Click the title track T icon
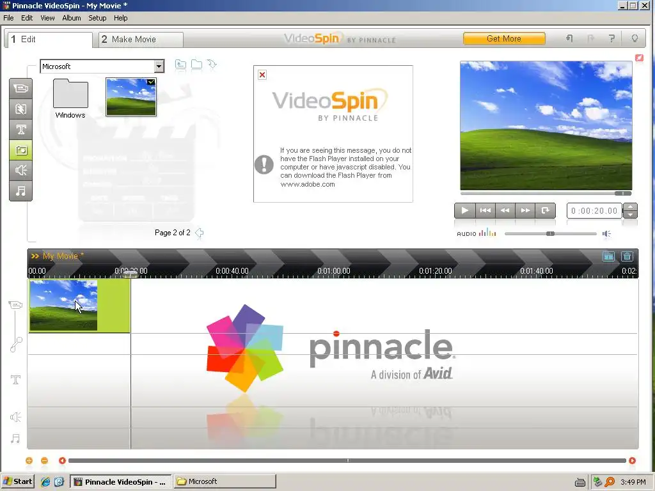The image size is (655, 491). tap(15, 380)
